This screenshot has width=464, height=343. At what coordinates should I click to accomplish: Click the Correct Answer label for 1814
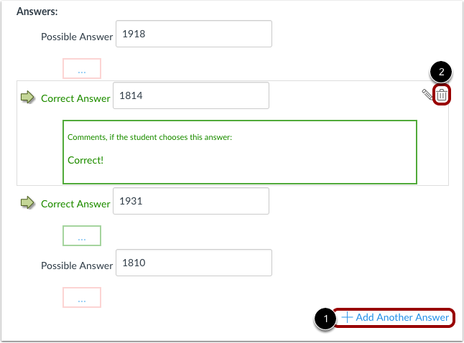coord(75,98)
